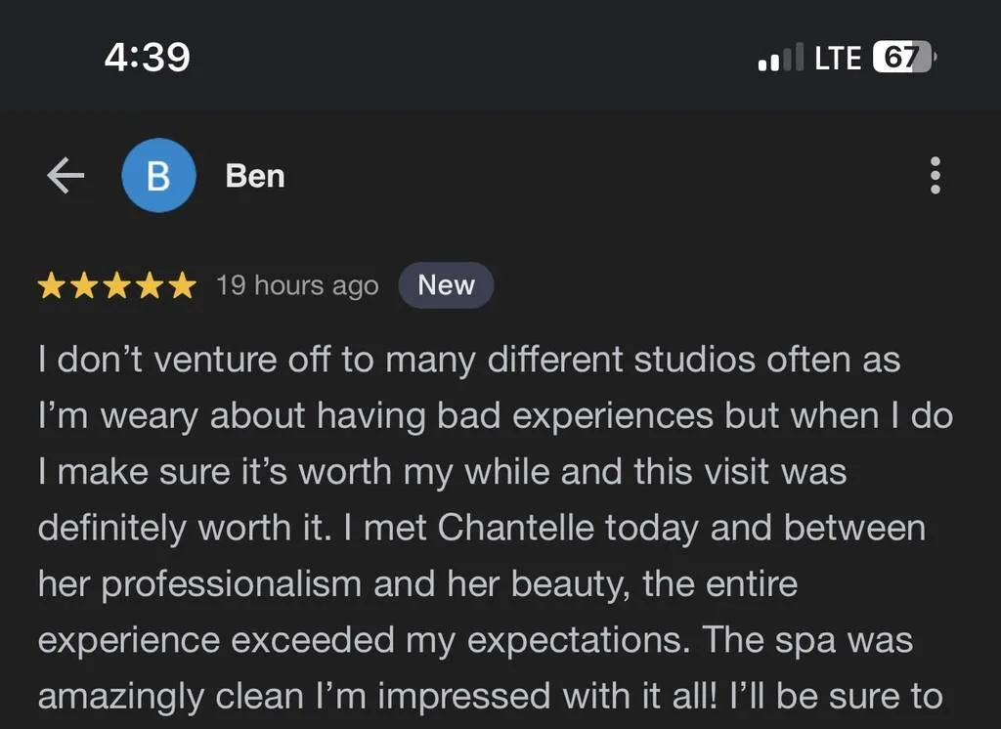Tap the cellular signal bars icon
1001x729 pixels.
tap(780, 57)
